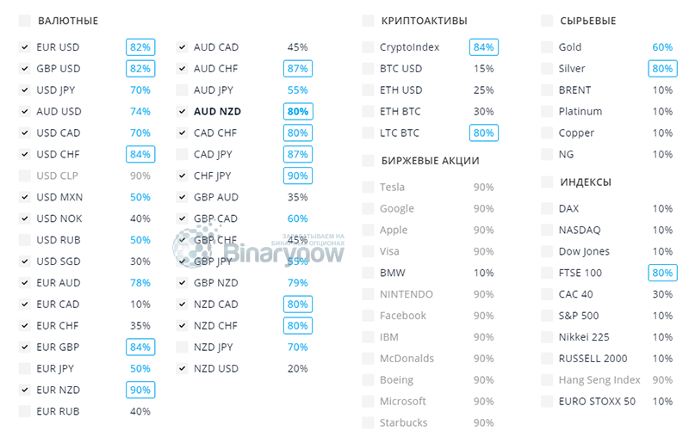Enable the LTC BTC checkbox
Viewport: 689px width, 437px height.
[x=368, y=133]
